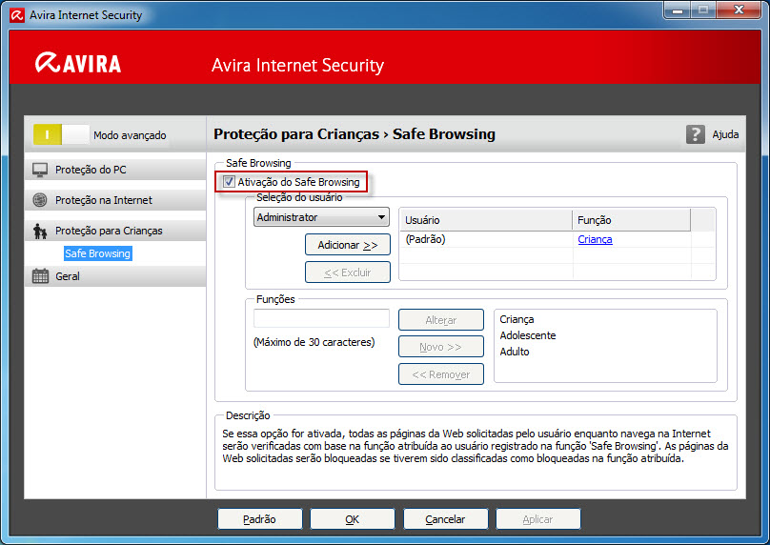Open the Administrator user dropdown
This screenshot has width=770, height=545.
point(321,217)
